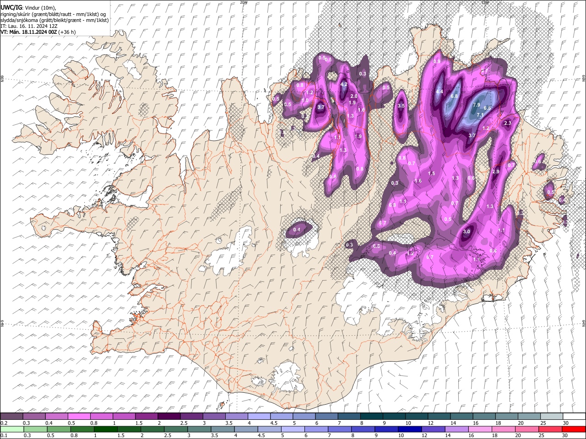
Task: Click the '0.1' label under the lower scale
Action: click(4, 436)
